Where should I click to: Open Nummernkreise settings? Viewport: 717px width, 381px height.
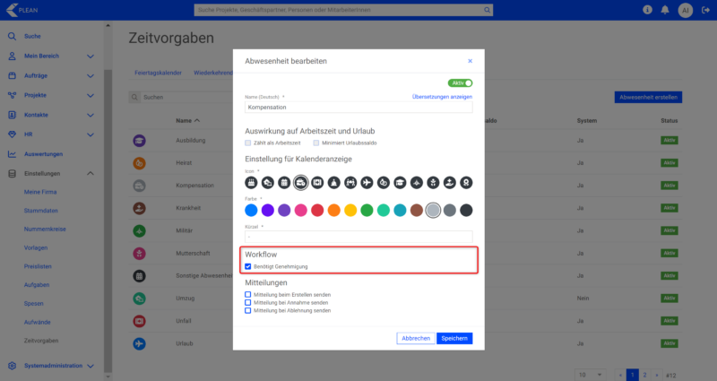coord(45,229)
